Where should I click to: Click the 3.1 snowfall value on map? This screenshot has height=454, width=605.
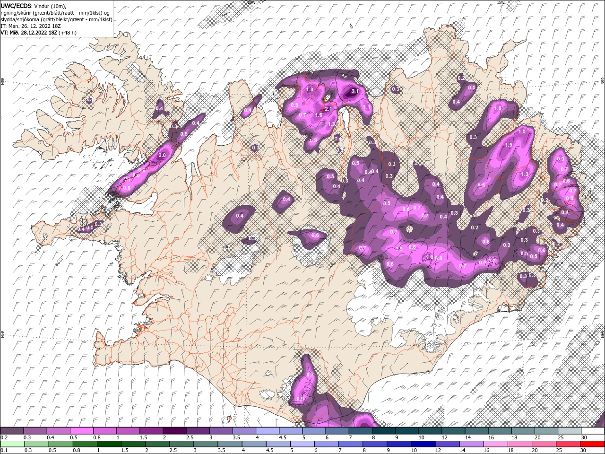(x=355, y=91)
